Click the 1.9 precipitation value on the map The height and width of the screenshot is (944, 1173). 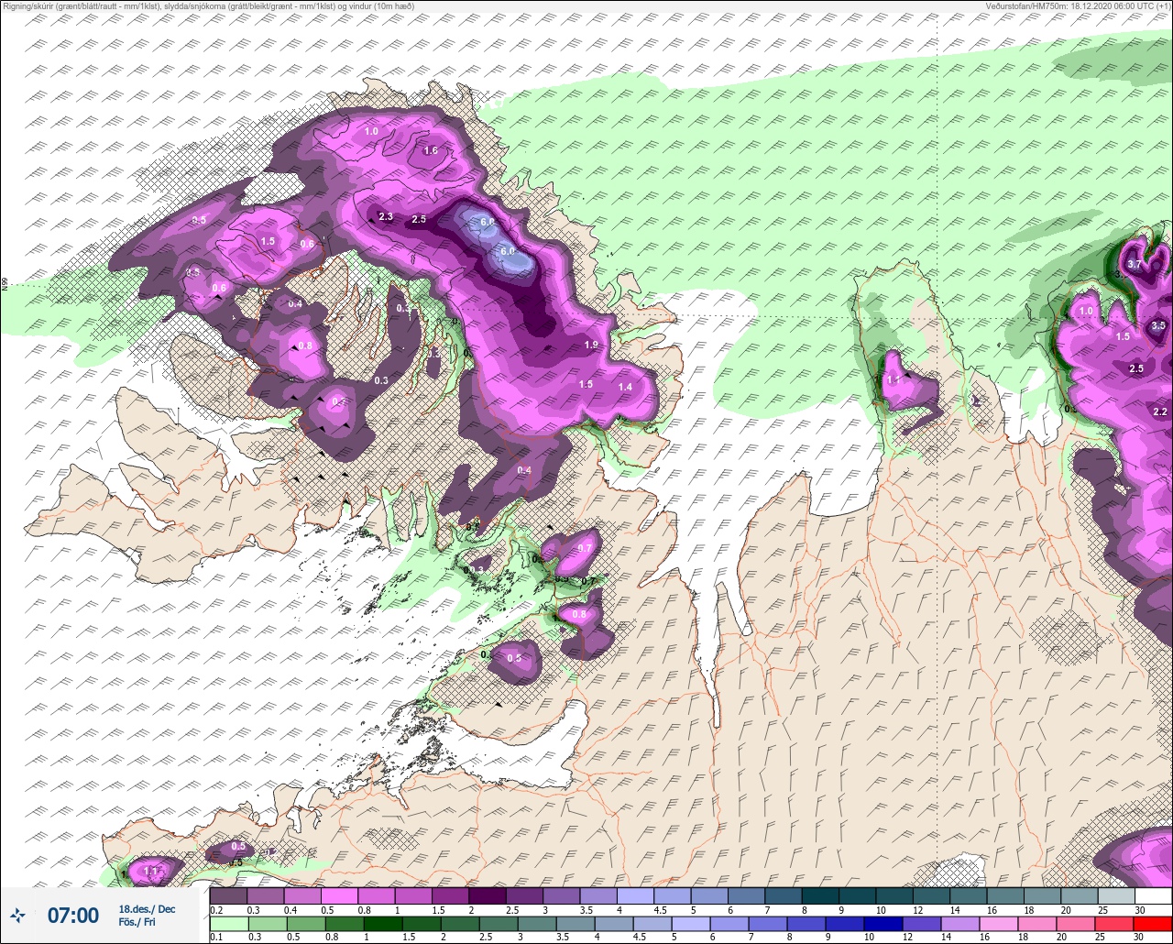[591, 345]
